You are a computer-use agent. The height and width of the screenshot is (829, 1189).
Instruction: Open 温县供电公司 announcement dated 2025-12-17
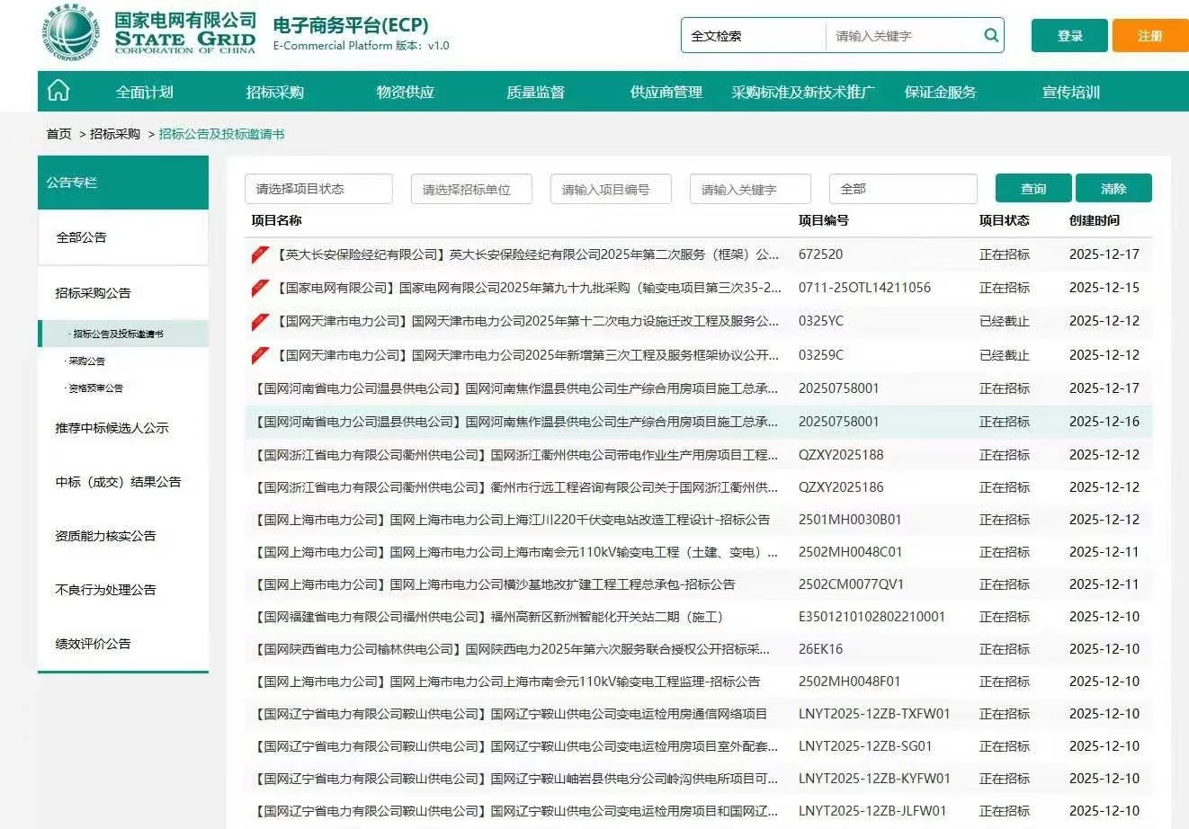[516, 388]
